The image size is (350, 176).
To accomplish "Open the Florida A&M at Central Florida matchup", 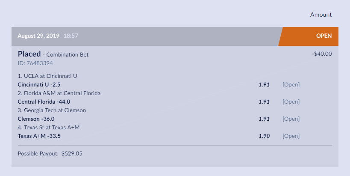I will tap(59, 93).
